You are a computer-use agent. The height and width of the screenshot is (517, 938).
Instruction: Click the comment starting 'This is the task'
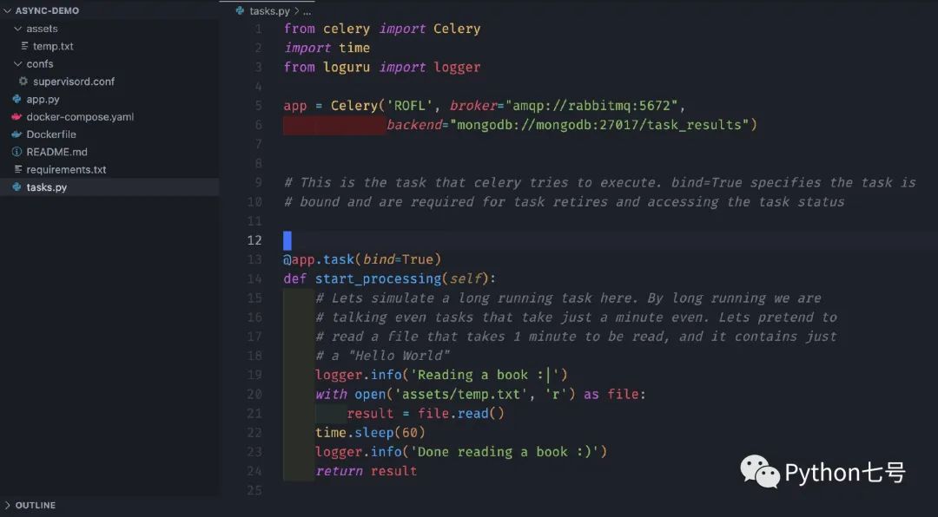coord(600,182)
